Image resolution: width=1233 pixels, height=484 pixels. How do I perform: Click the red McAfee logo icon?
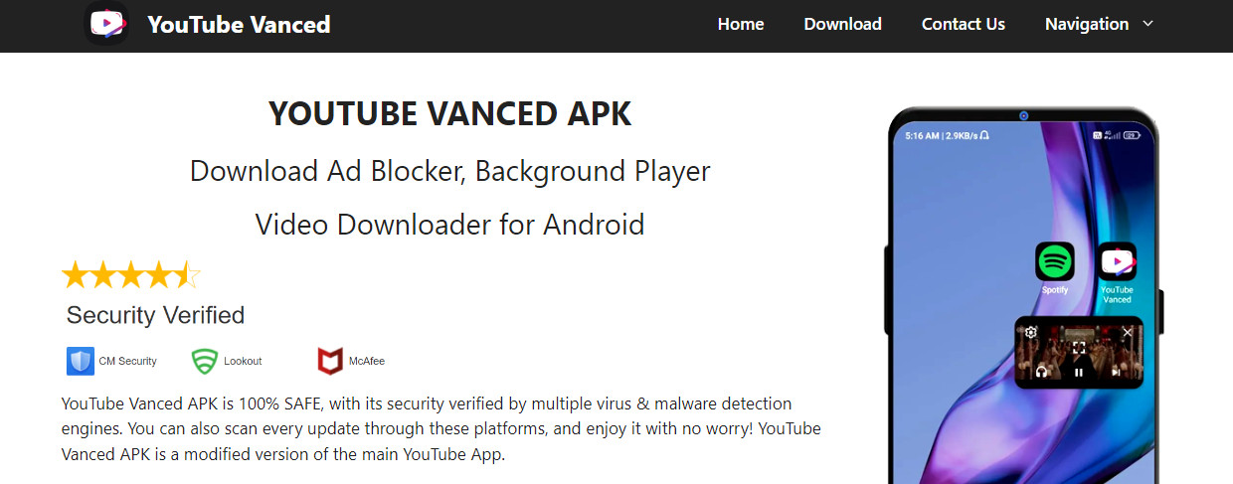(x=329, y=361)
